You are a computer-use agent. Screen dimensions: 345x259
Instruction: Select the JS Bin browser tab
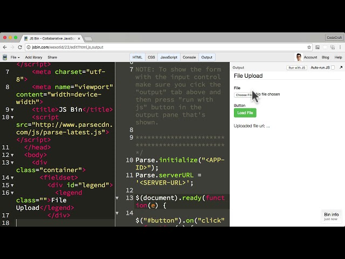(53, 38)
